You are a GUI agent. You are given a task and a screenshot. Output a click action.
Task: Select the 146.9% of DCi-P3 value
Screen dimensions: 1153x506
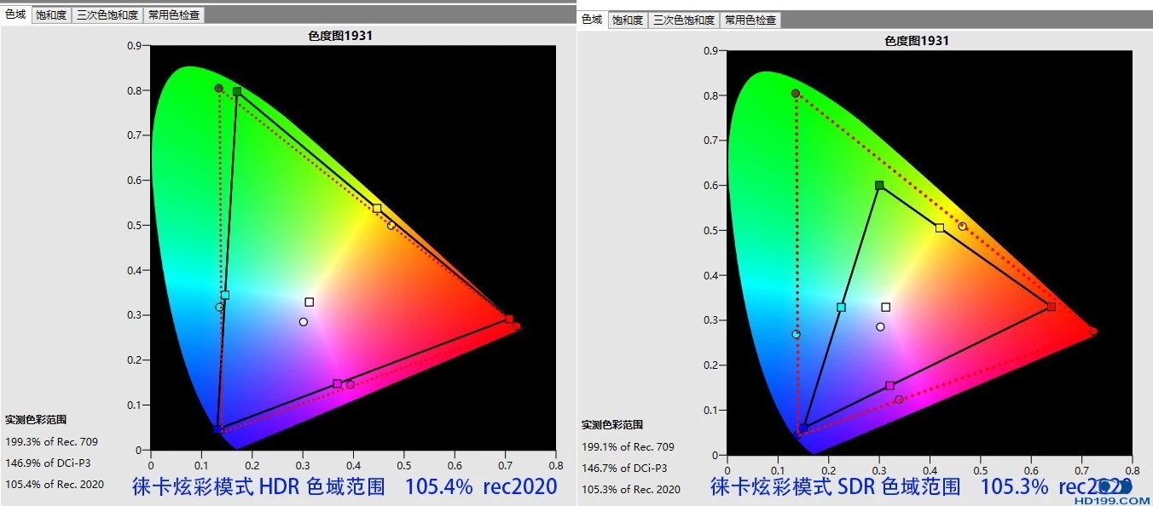tap(48, 463)
